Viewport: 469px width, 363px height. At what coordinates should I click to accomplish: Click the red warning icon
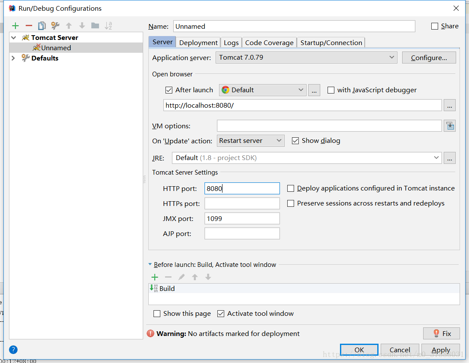[150, 333]
